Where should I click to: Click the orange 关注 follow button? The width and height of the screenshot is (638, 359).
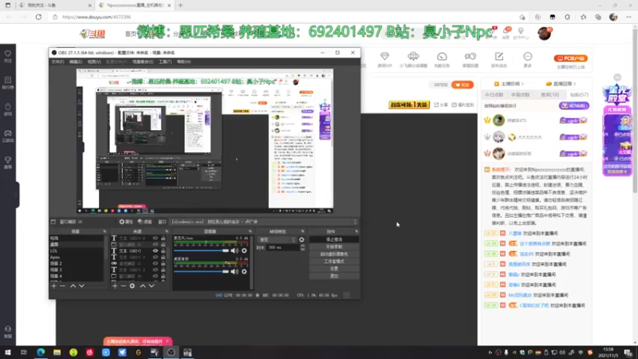pos(463,85)
